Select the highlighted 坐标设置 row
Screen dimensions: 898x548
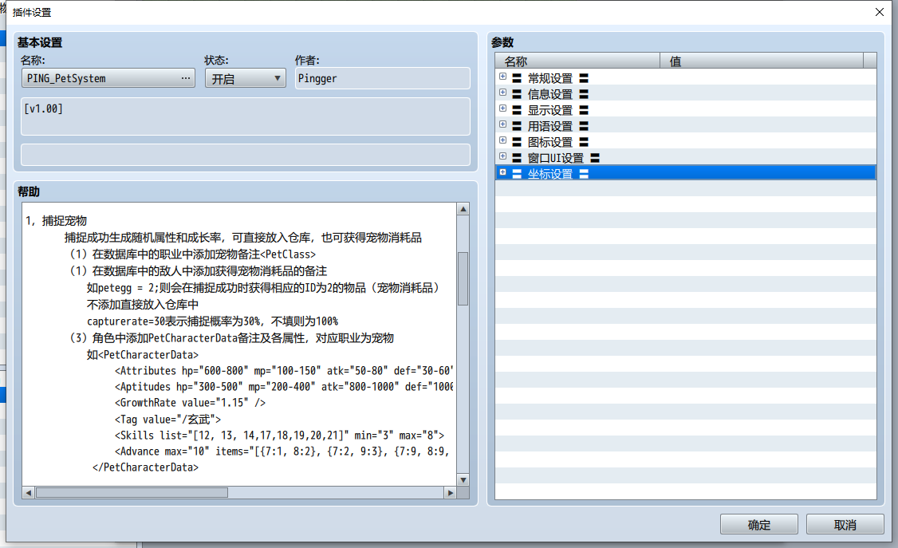686,173
